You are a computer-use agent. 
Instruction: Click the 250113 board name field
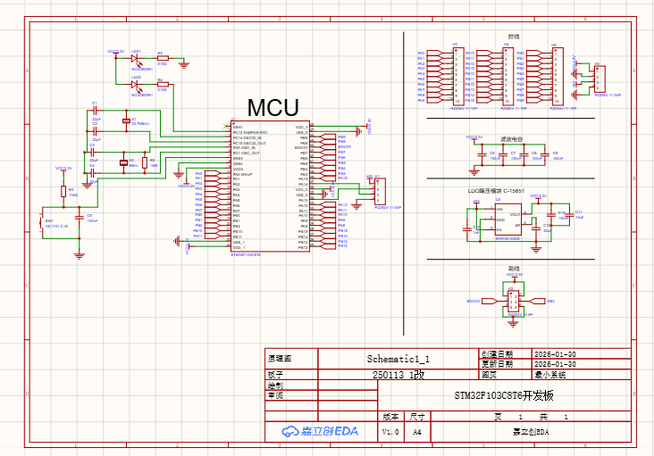point(398,376)
